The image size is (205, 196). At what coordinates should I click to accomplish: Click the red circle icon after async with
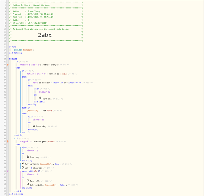36,171
